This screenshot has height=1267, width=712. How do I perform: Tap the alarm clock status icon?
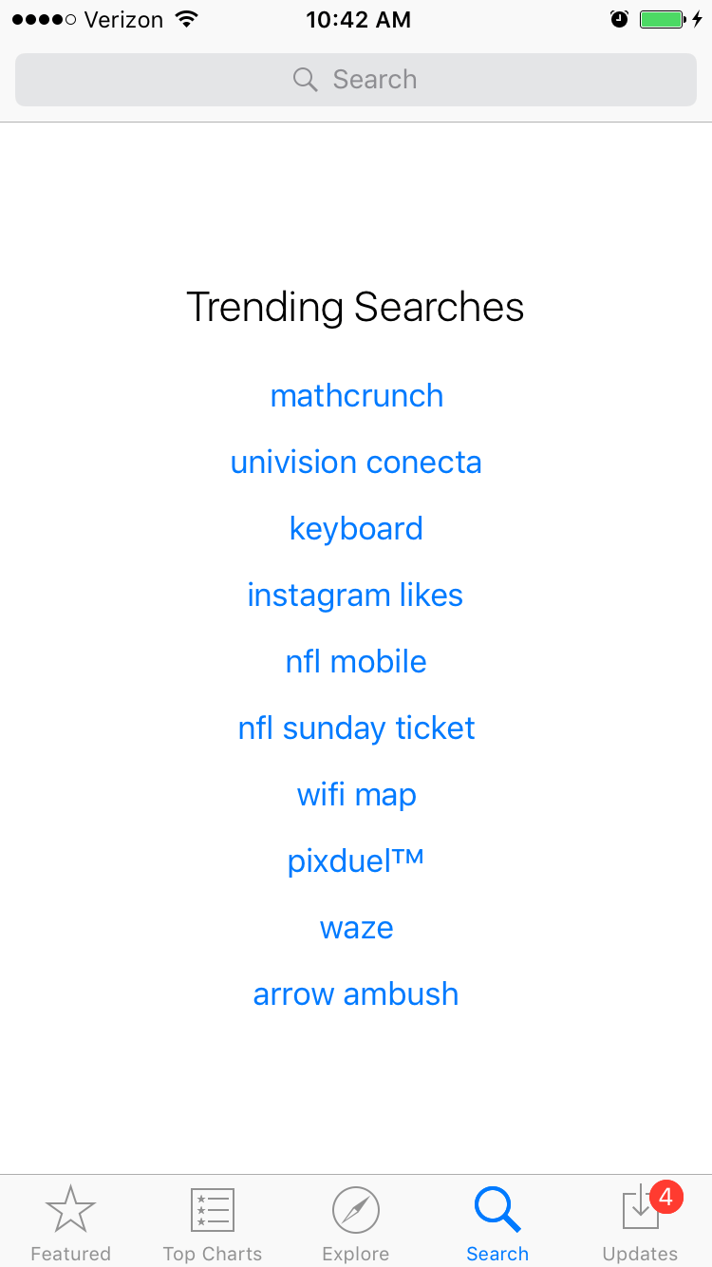(619, 20)
